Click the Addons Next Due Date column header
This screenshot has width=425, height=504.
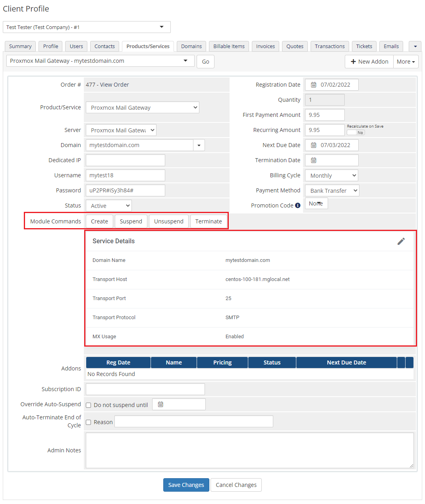pos(346,362)
